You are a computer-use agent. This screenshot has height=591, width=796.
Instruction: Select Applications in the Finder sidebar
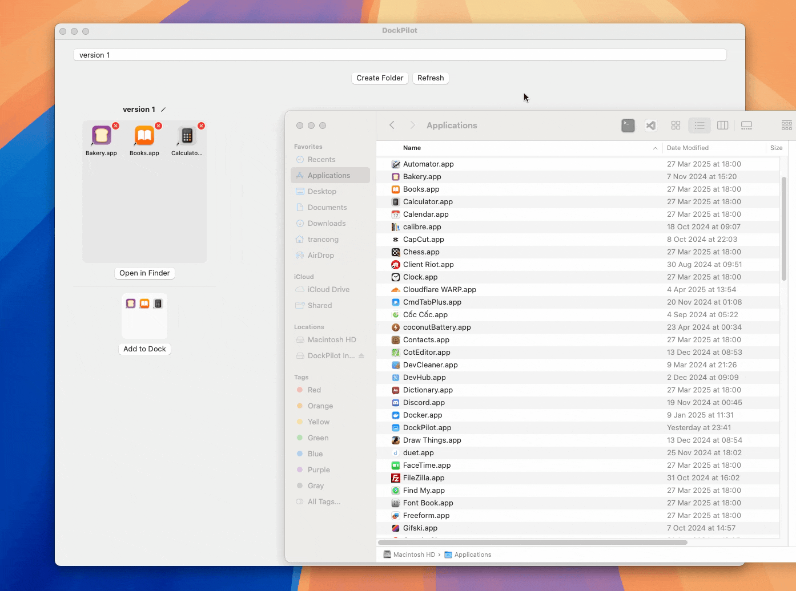click(x=330, y=176)
